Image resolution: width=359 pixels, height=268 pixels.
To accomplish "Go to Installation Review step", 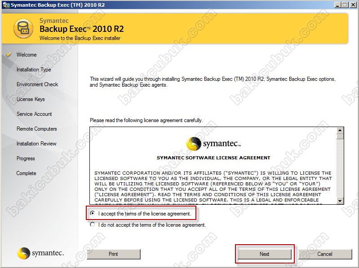I will pyautogui.click(x=36, y=144).
